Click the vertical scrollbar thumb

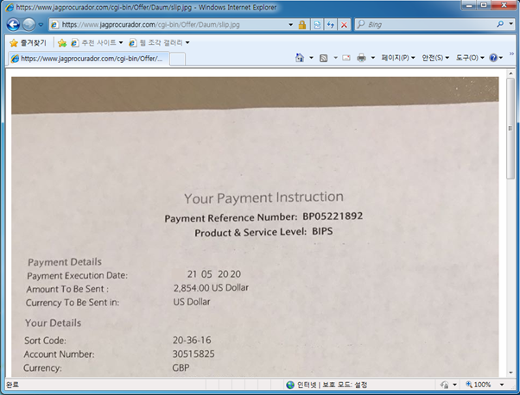click(x=510, y=129)
